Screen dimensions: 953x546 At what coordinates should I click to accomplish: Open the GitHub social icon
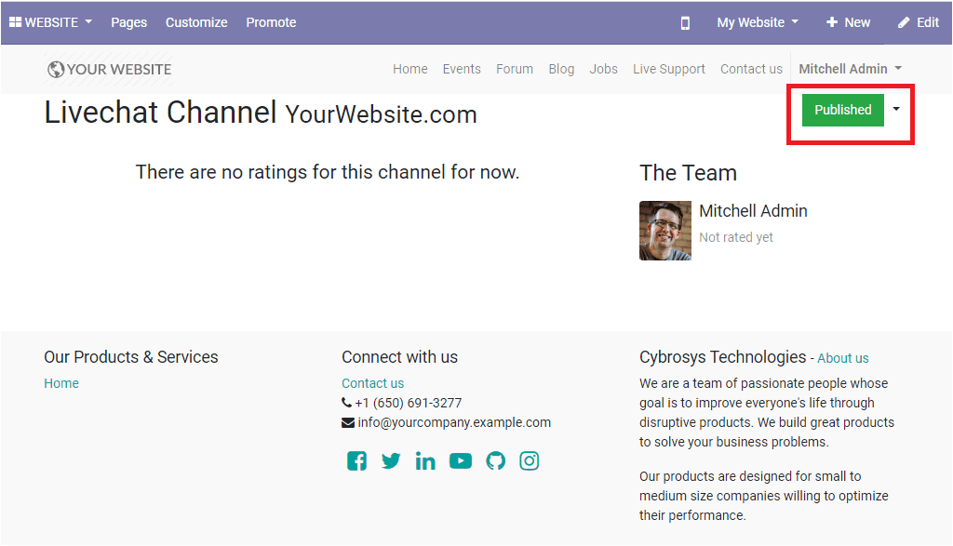(495, 461)
